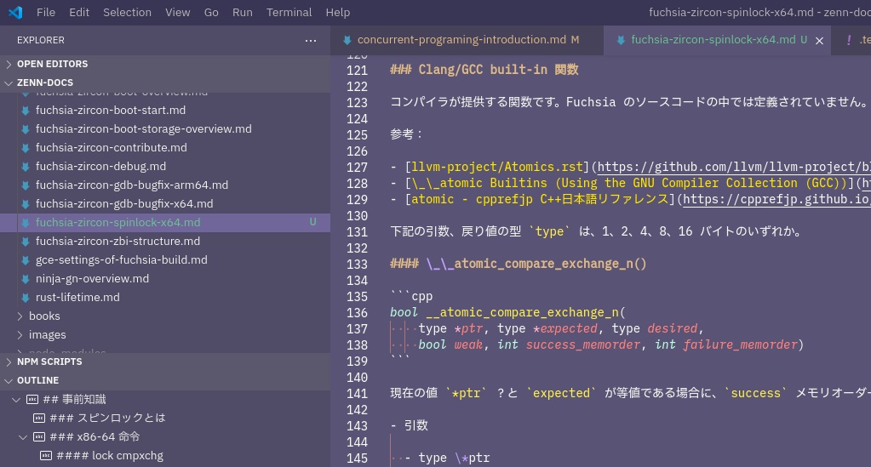This screenshot has height=467, width=871.
Task: Click symbol icon beside lock cmpxchg outline
Action: tap(46, 456)
